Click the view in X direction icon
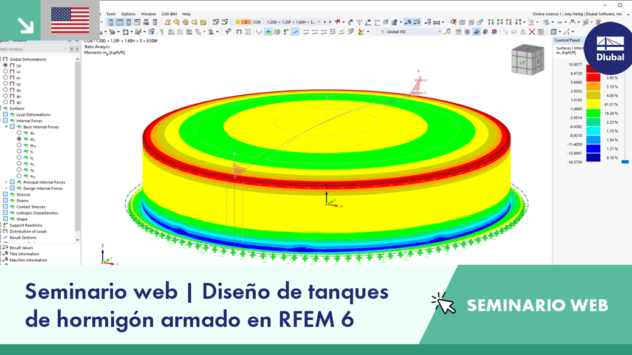 490,22
